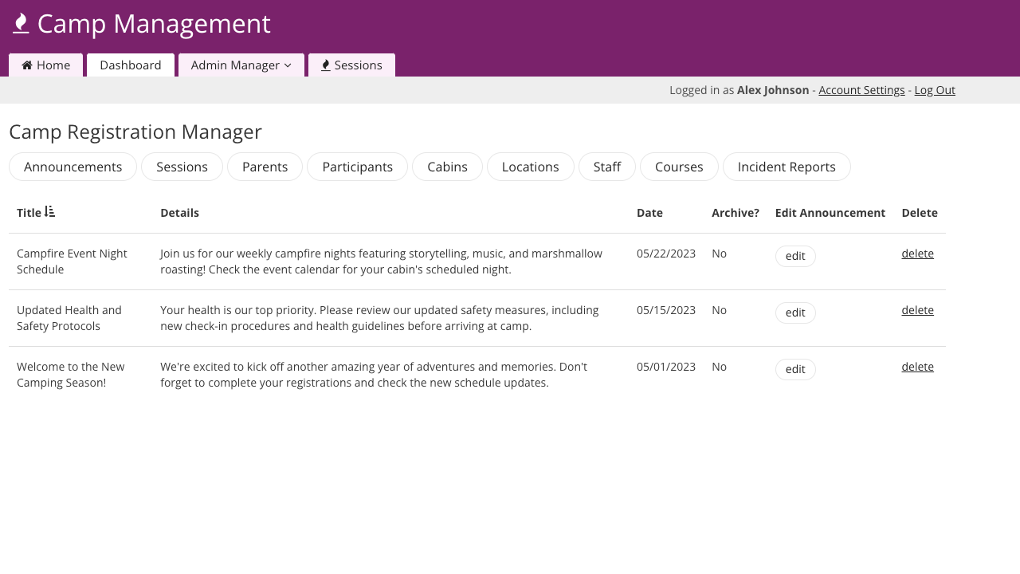The width and height of the screenshot is (1020, 574).
Task: Click the flame icon on Sessions tab
Action: point(326,65)
